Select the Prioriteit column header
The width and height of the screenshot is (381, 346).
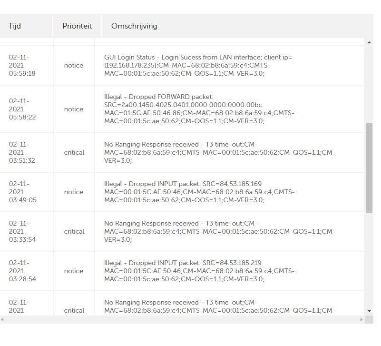77,26
